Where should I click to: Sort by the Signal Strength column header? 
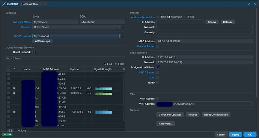pos(102,69)
